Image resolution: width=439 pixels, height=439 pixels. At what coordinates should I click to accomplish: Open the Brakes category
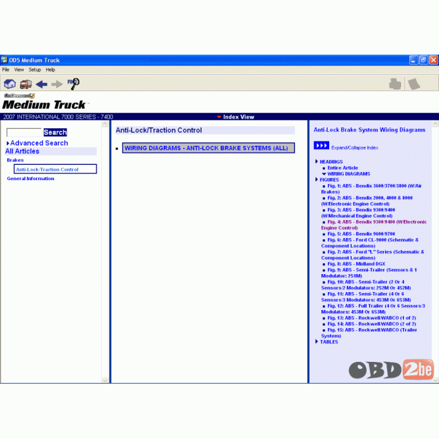coord(15,160)
